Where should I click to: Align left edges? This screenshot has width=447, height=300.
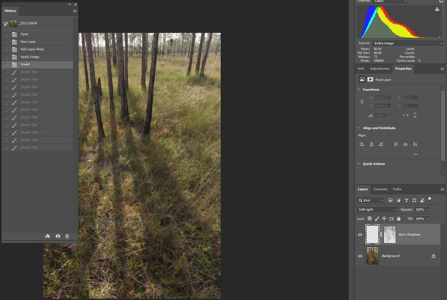pos(362,144)
